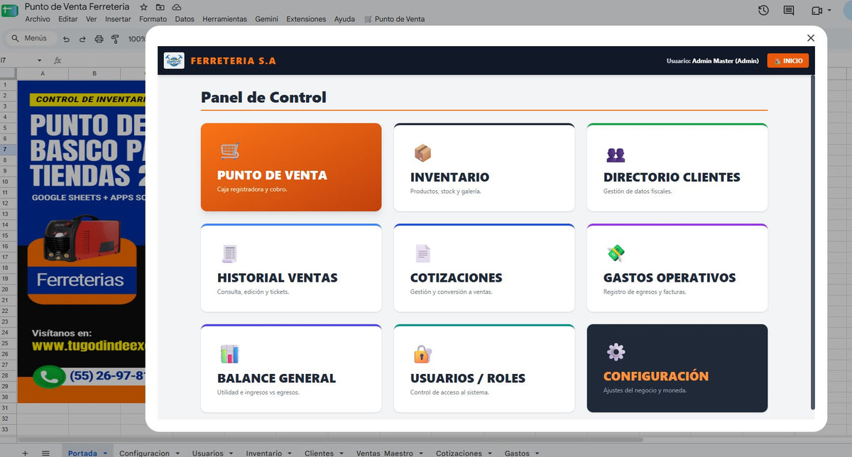Expand the Inventario tab dropdown arrow

click(x=290, y=453)
